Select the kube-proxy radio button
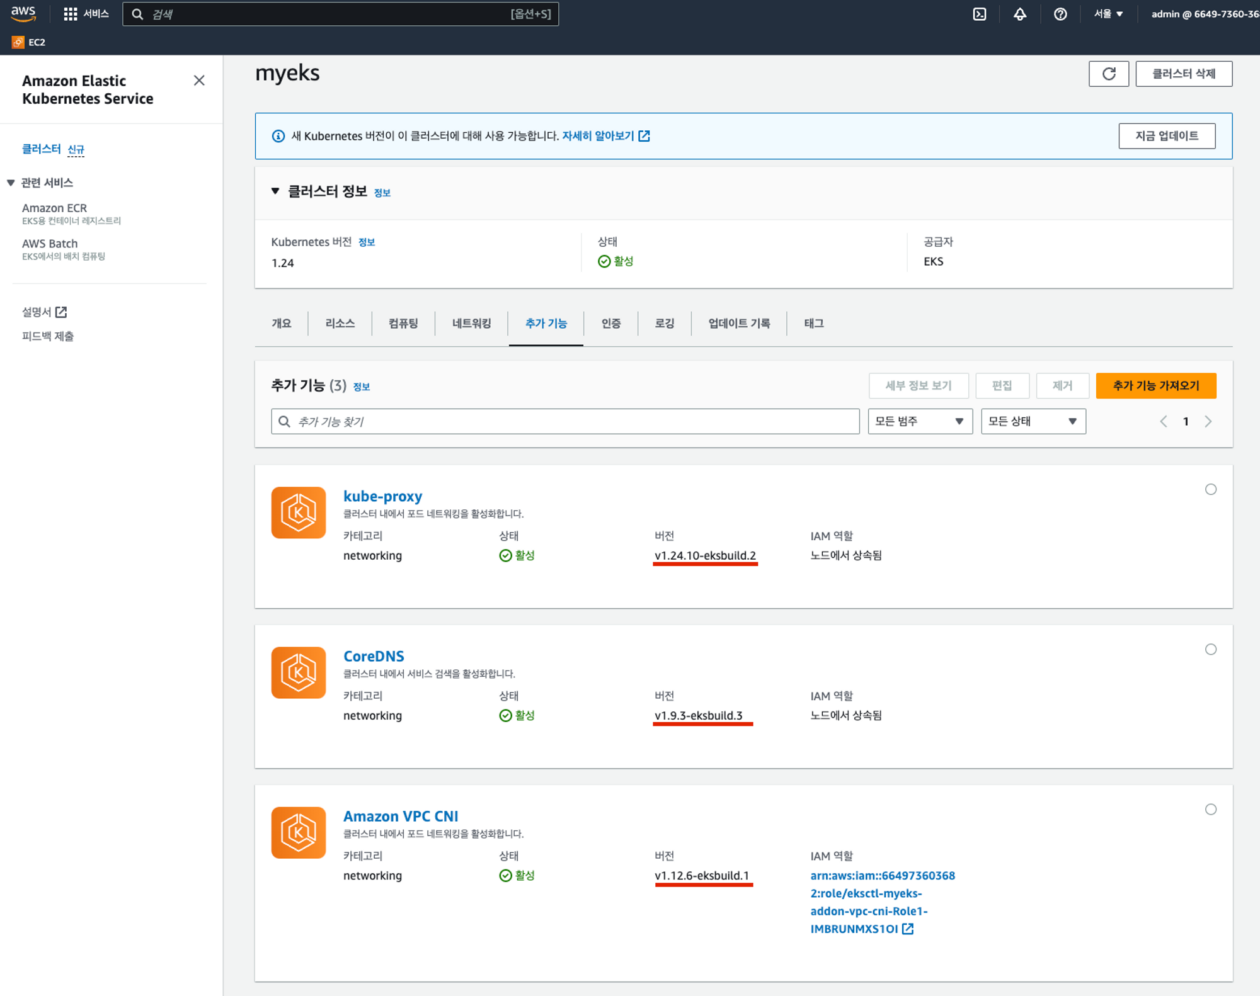Image resolution: width=1260 pixels, height=996 pixels. [x=1210, y=489]
